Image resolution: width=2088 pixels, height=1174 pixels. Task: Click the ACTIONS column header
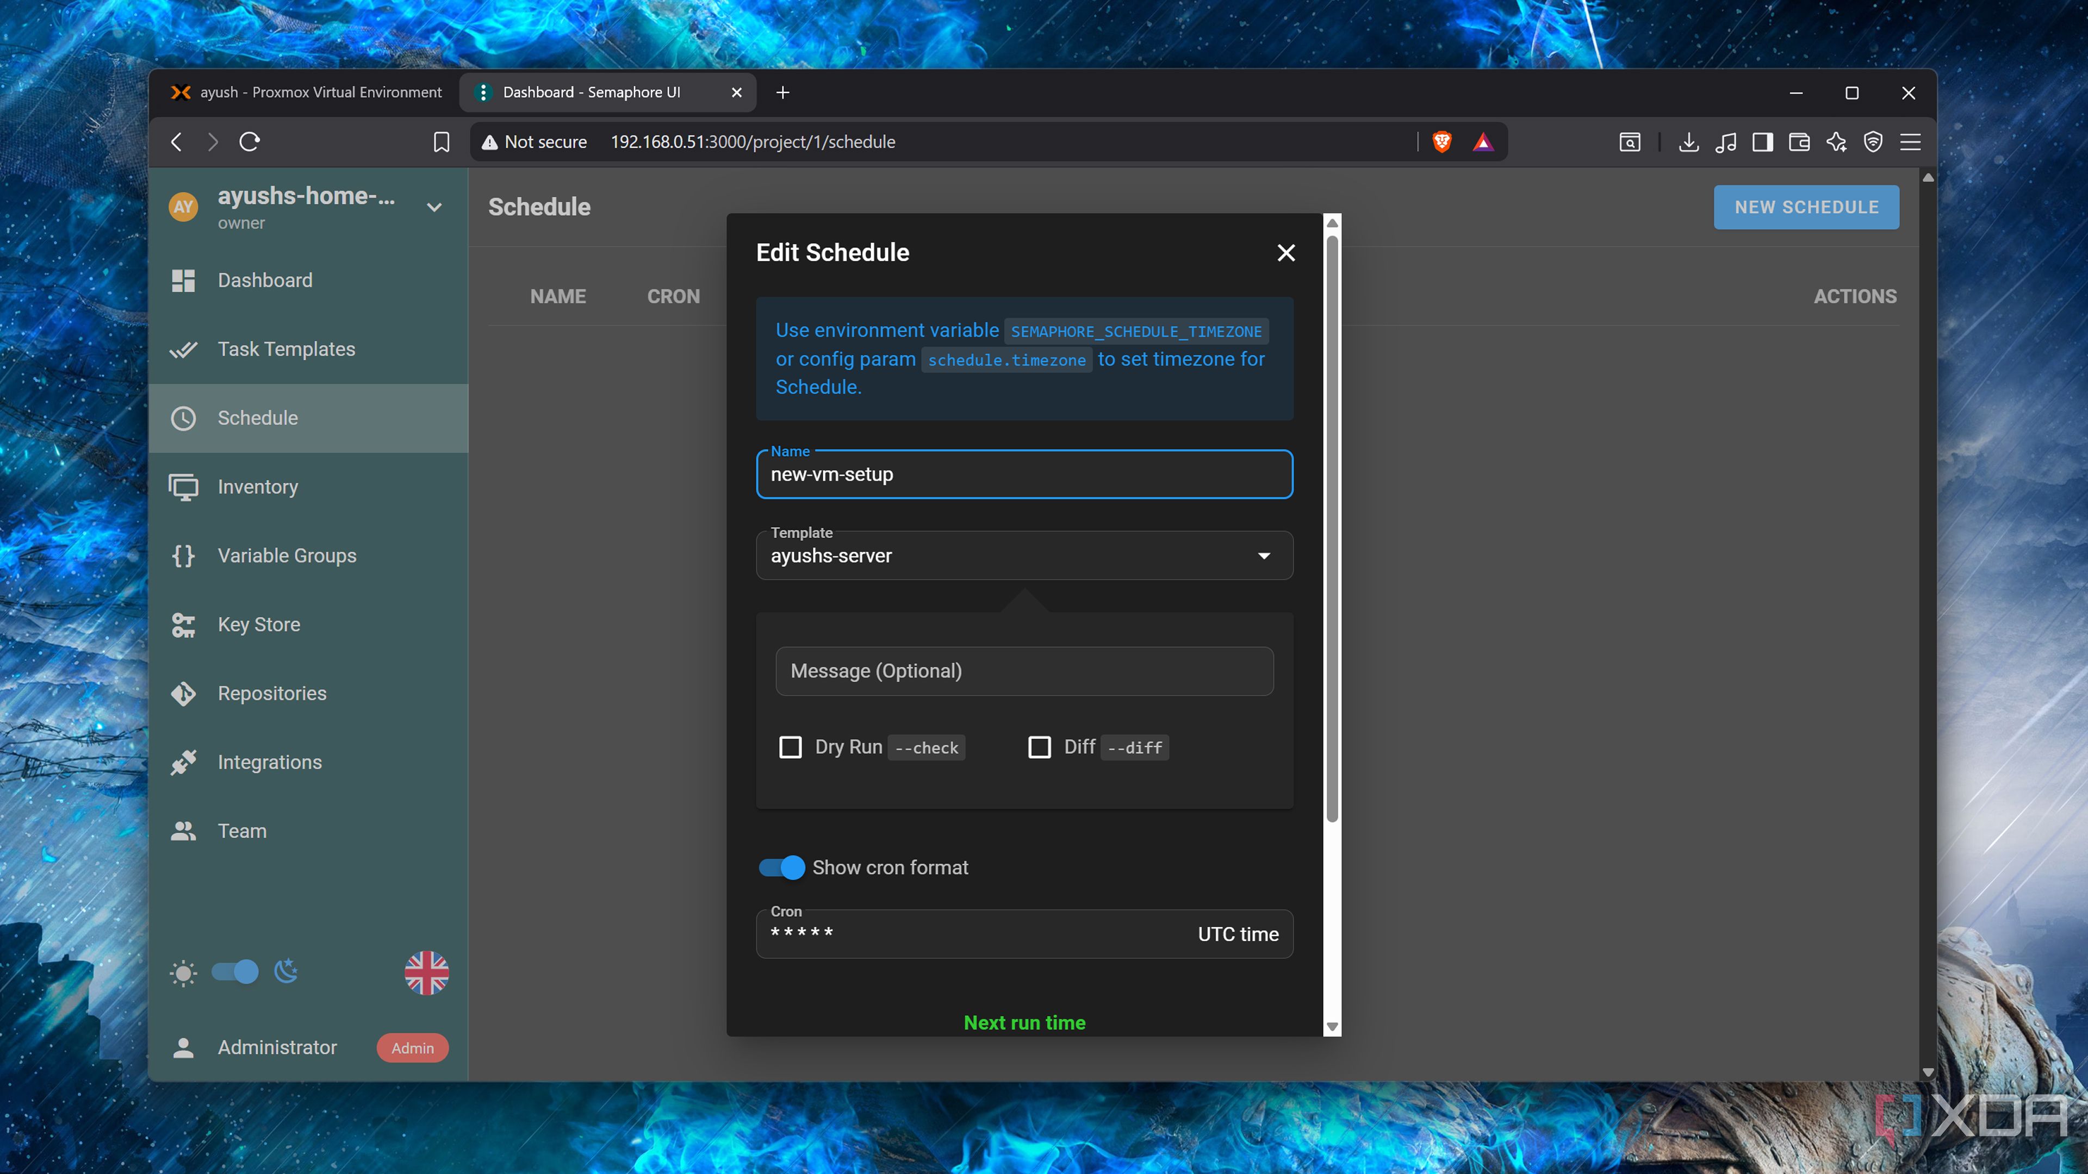pyautogui.click(x=1855, y=297)
